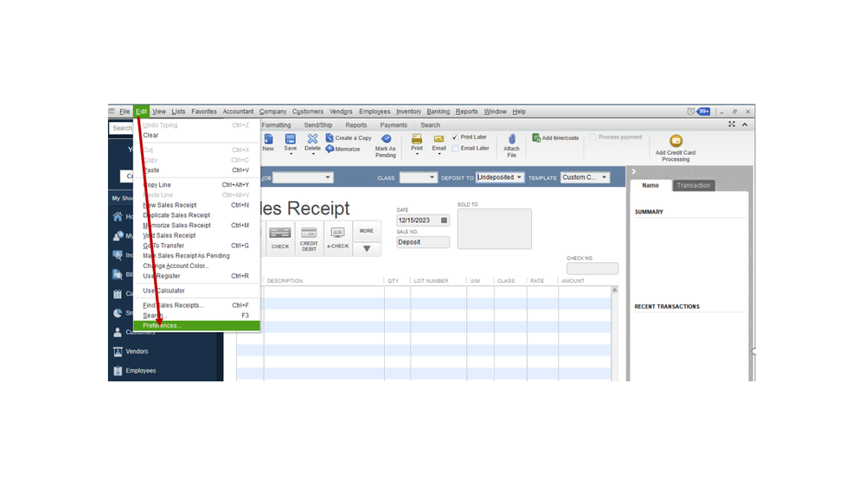Click Add Credit Card Processing icon
Image resolution: width=864 pixels, height=486 pixels.
(x=675, y=141)
